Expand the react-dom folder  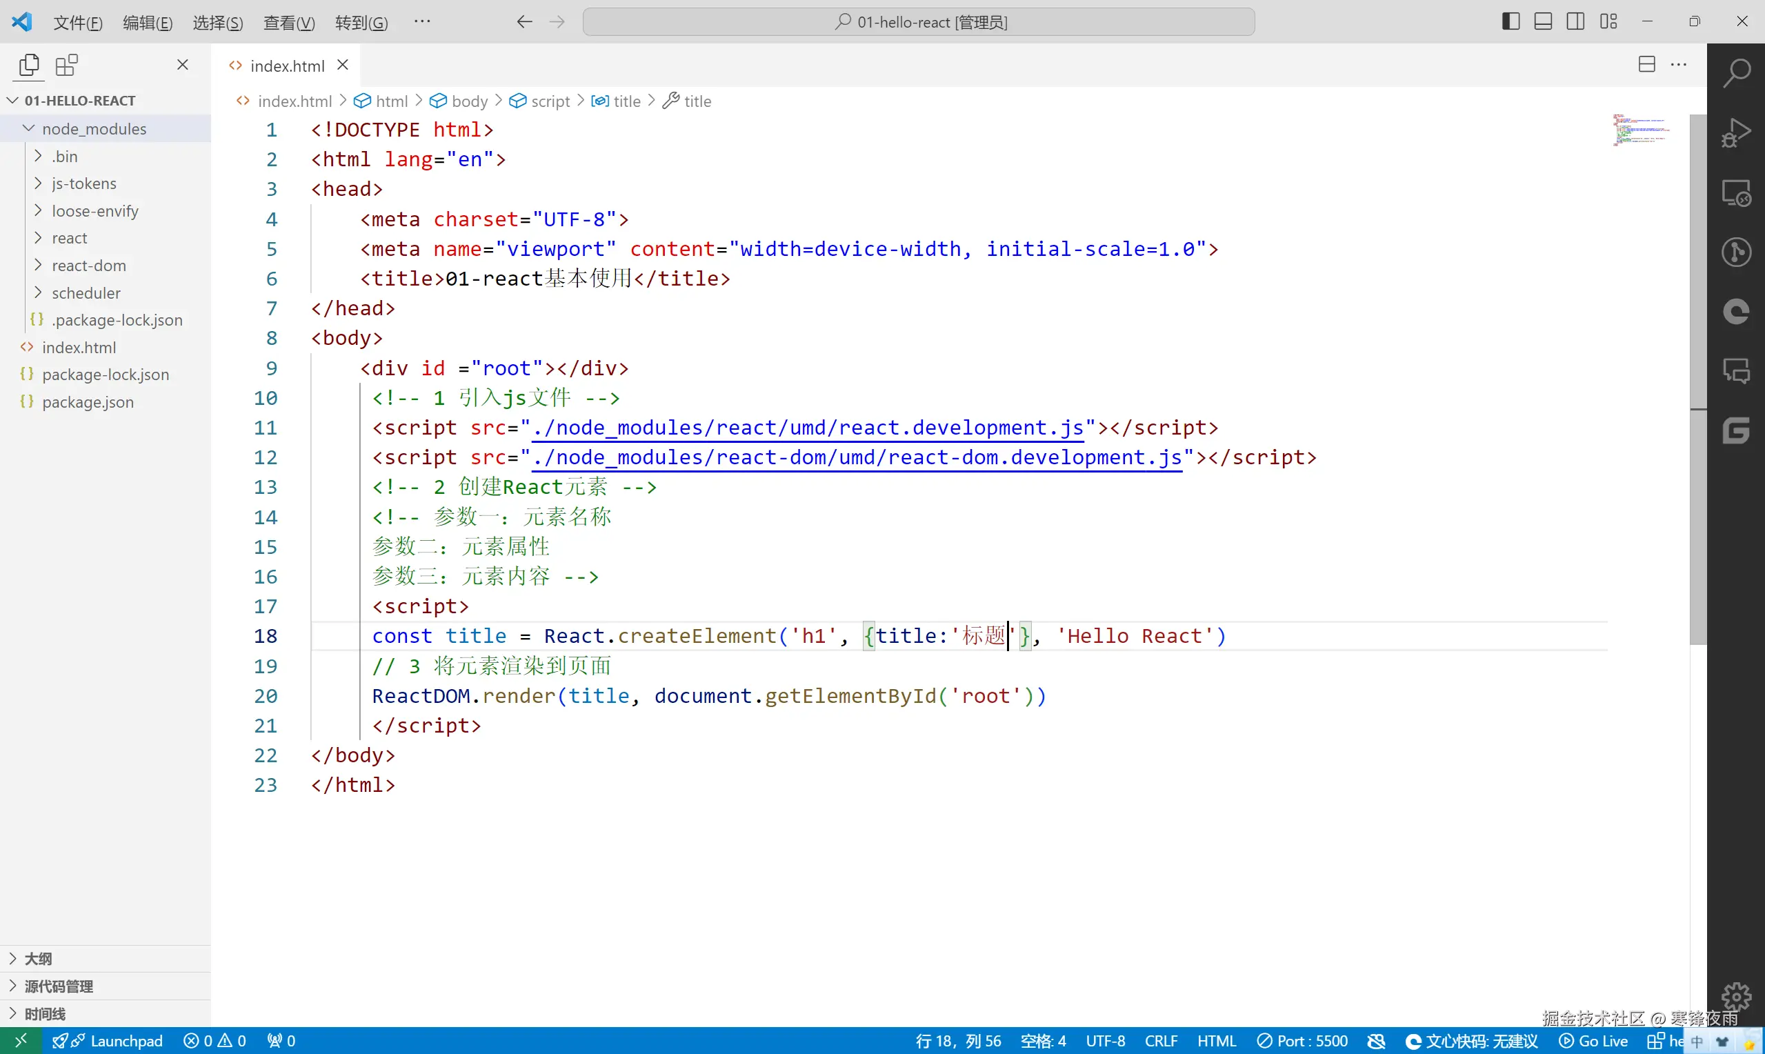pos(88,266)
